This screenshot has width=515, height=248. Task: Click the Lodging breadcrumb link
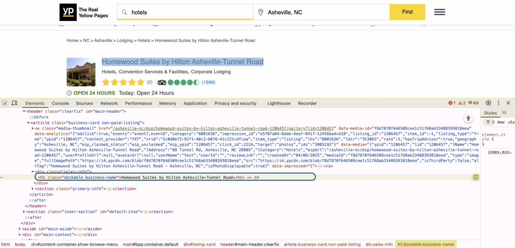coord(125,40)
